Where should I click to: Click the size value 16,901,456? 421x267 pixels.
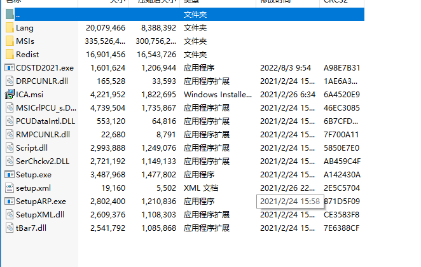coord(106,55)
